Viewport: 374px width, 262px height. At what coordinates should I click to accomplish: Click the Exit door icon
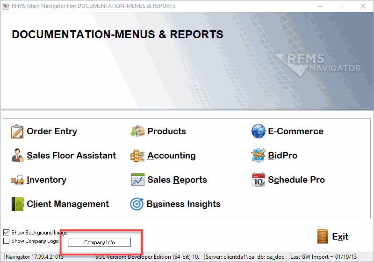pos(323,236)
